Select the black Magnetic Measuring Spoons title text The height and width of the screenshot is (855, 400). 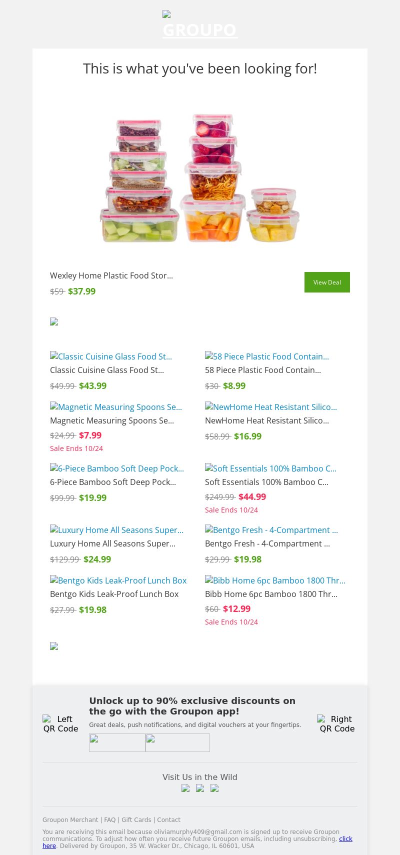[x=112, y=420]
